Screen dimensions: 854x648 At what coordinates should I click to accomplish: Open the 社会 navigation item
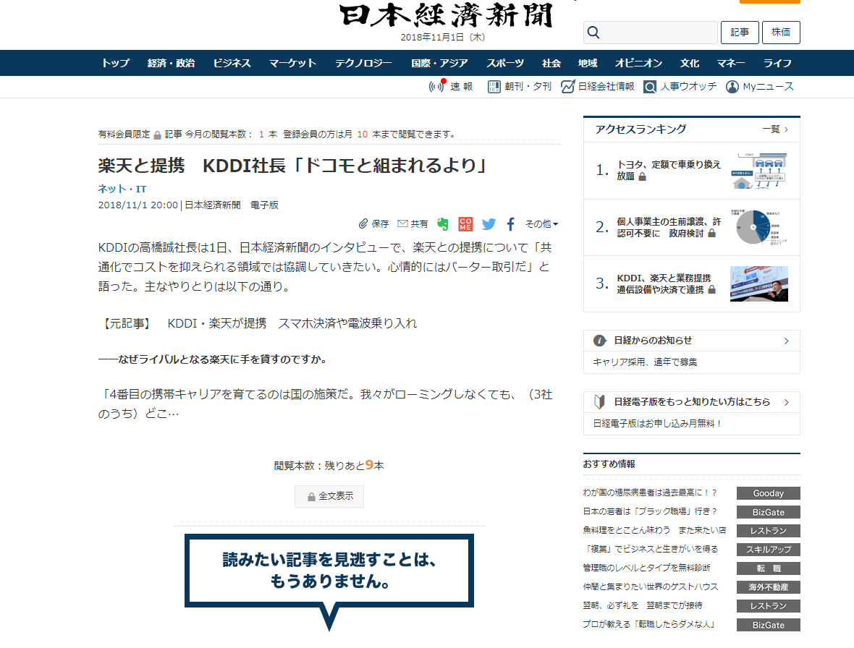click(551, 63)
